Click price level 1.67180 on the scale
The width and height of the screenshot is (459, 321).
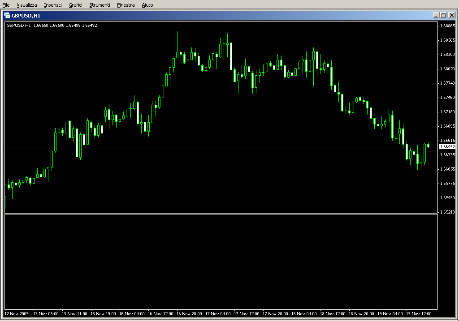[x=448, y=111]
